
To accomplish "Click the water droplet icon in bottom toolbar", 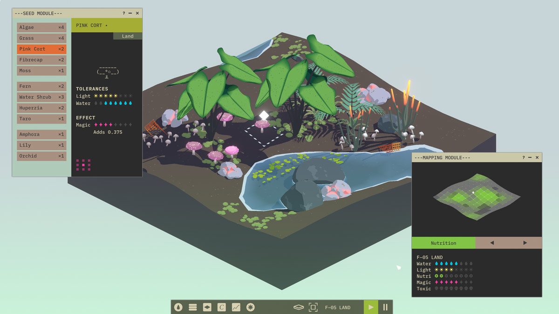I will click(x=178, y=307).
